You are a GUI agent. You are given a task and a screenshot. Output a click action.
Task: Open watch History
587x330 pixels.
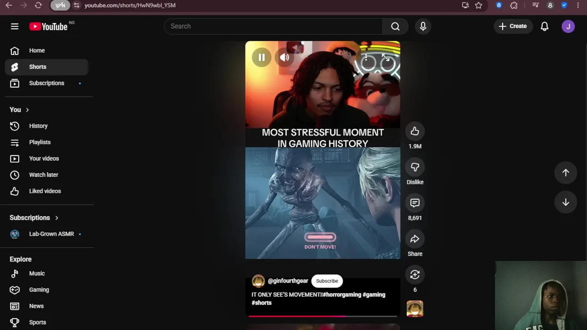tap(47, 126)
